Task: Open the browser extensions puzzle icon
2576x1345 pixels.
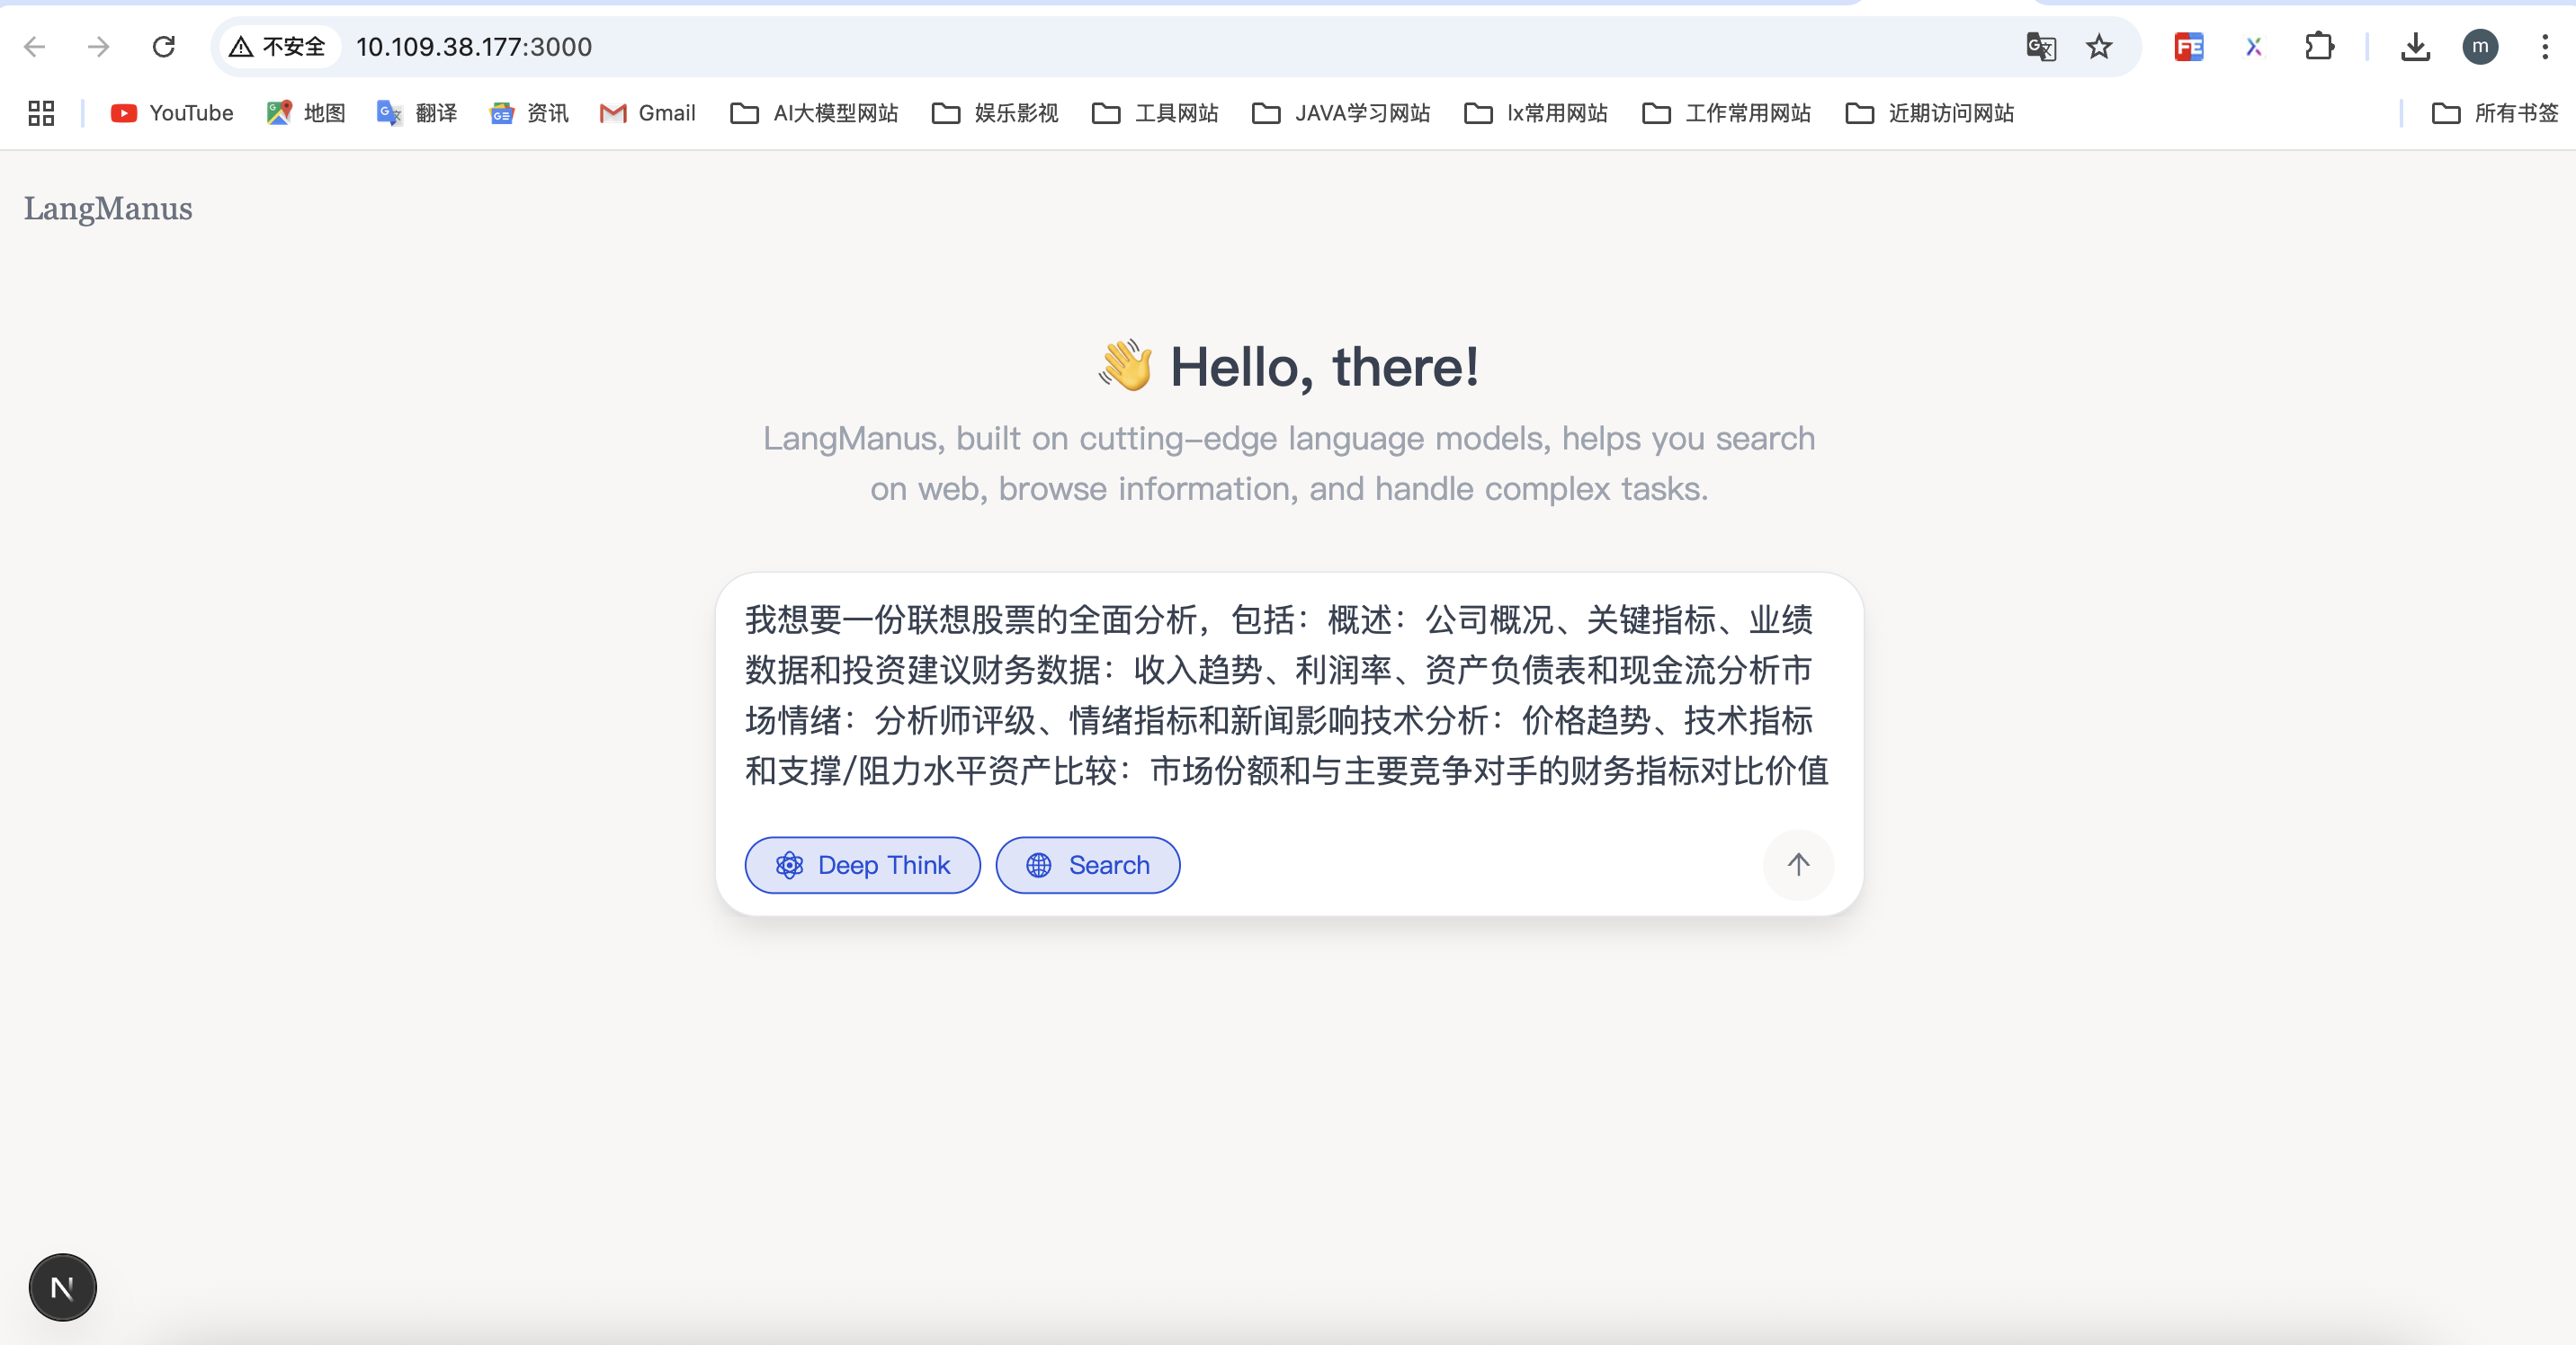Action: (x=2319, y=47)
